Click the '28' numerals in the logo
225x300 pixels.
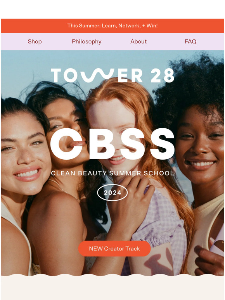[x=163, y=75]
